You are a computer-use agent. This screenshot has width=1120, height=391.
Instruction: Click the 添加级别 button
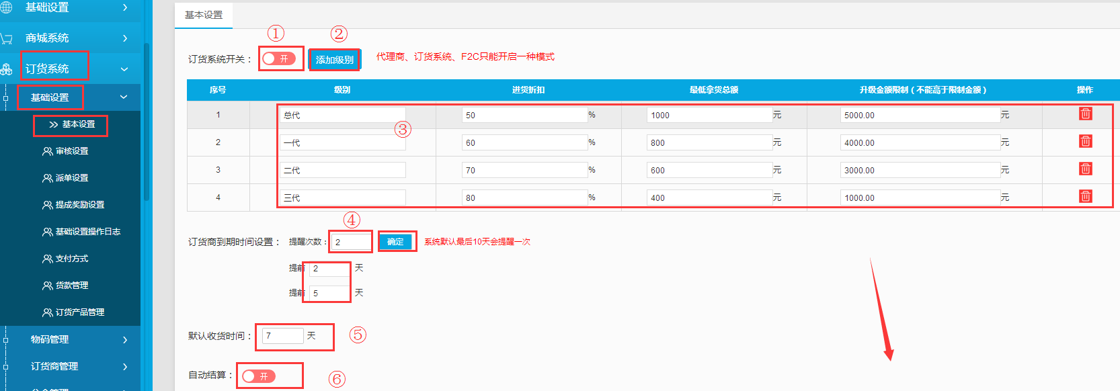(x=335, y=60)
